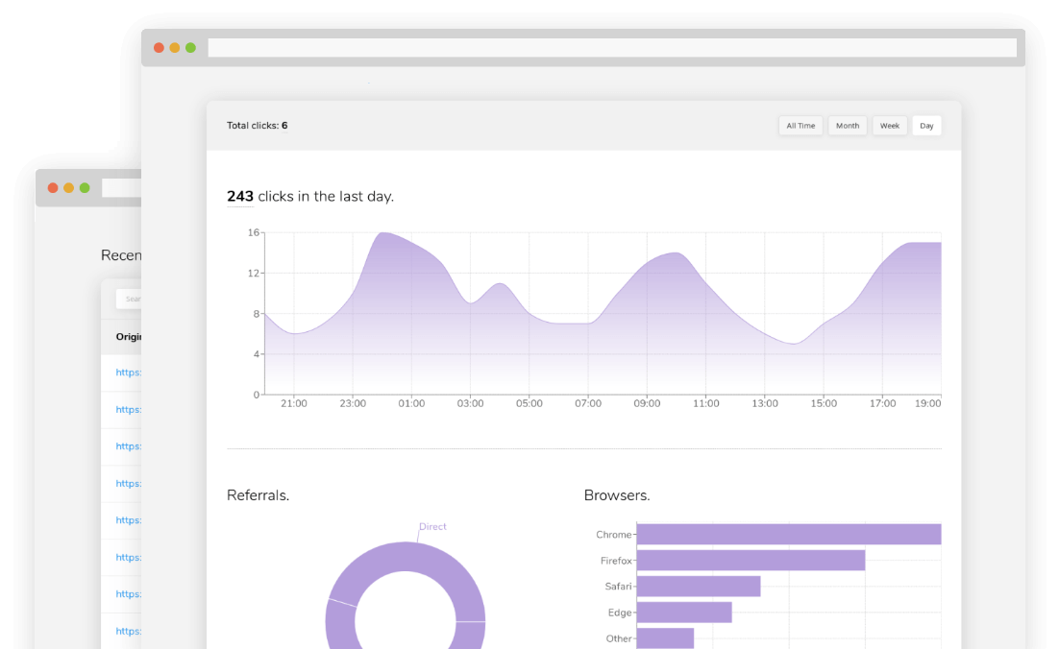
Task: Click the red close dot on front window
Action: click(159, 48)
